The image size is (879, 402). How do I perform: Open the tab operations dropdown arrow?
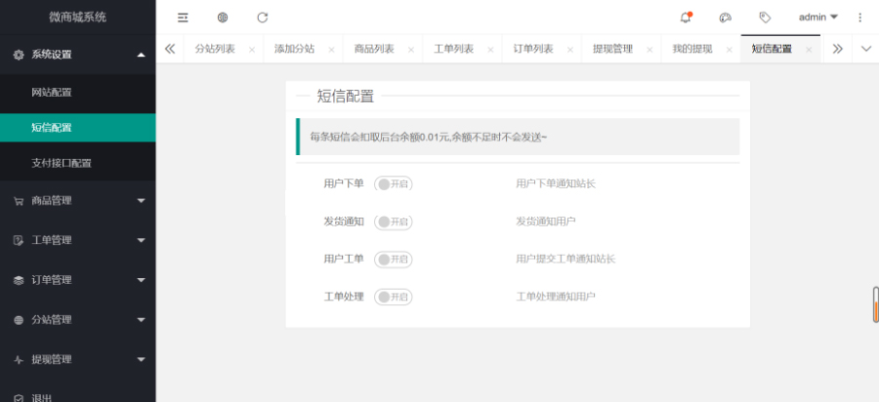coord(865,49)
